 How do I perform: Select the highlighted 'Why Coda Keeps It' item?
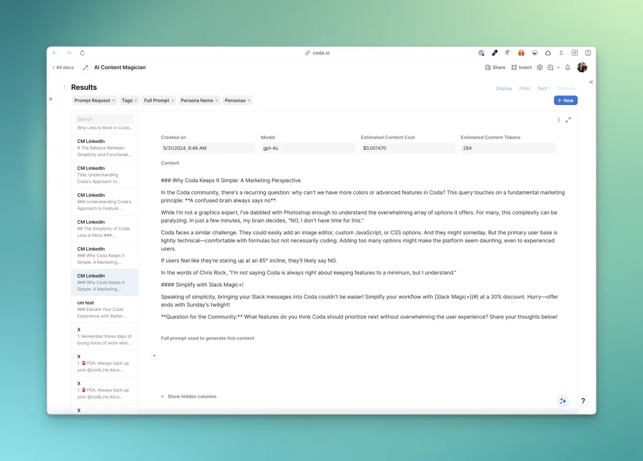click(x=105, y=282)
